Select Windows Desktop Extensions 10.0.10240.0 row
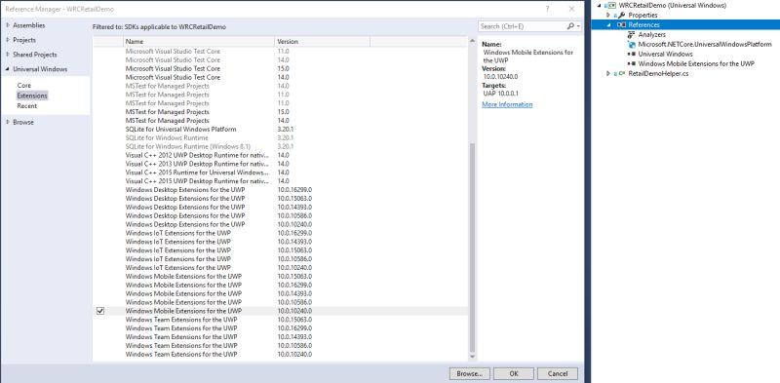 281,224
